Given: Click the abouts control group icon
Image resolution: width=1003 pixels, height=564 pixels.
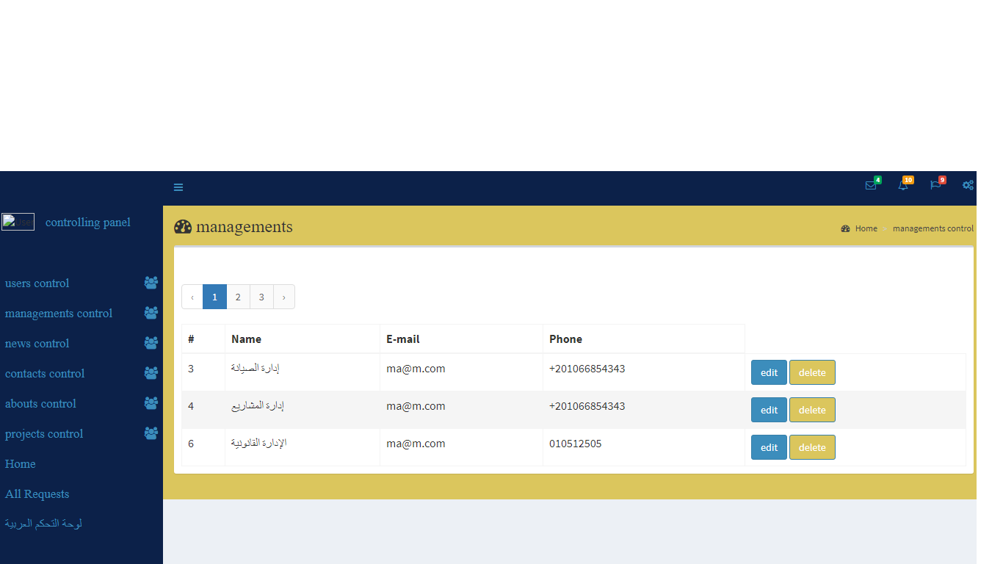Looking at the screenshot, I should pyautogui.click(x=151, y=403).
